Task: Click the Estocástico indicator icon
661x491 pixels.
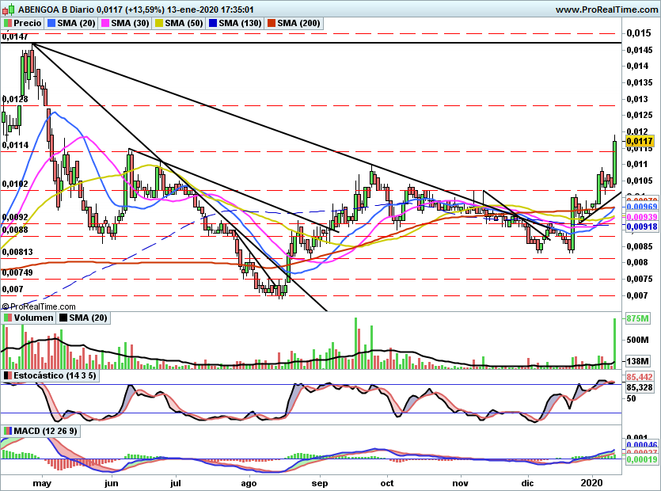Action: click(x=8, y=374)
